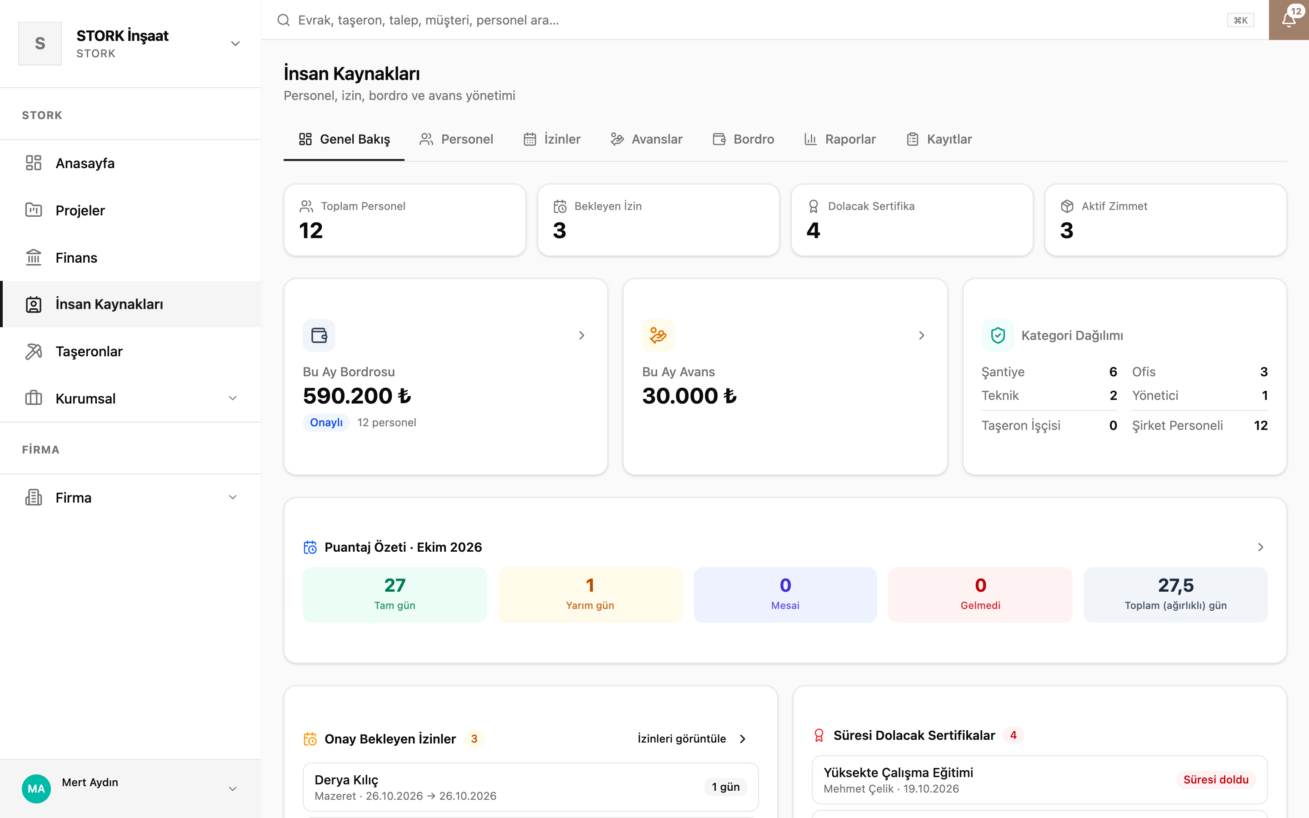Click the Kategori Dağılımı shield icon
The width and height of the screenshot is (1309, 818).
(x=998, y=335)
